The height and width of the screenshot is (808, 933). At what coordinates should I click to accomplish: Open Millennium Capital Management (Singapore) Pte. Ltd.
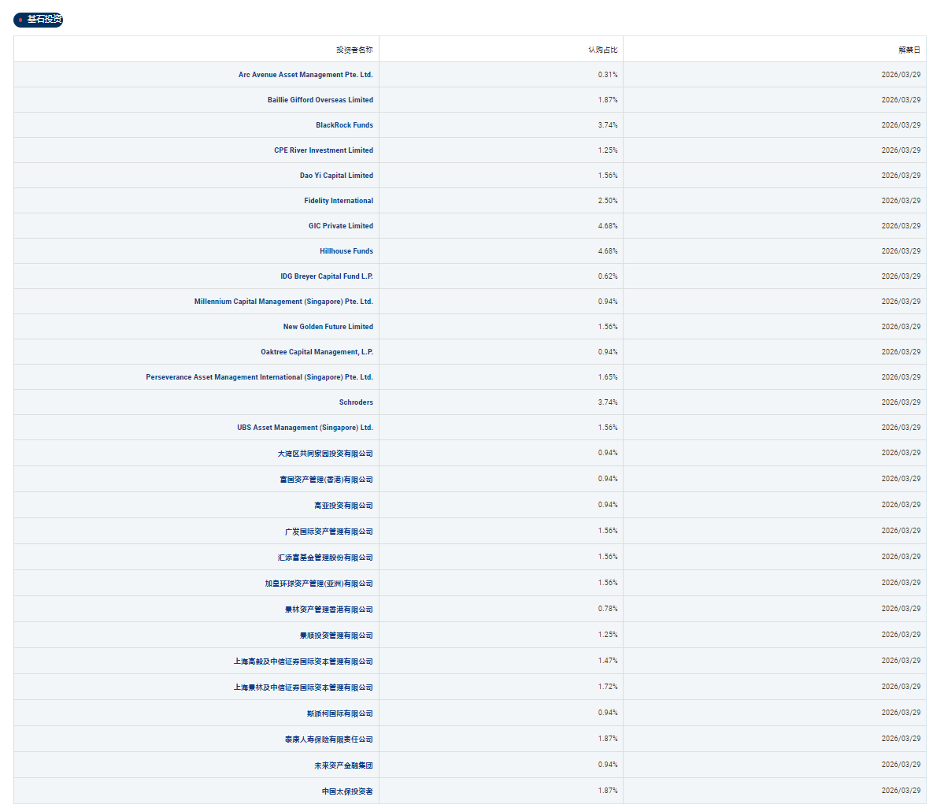(283, 302)
